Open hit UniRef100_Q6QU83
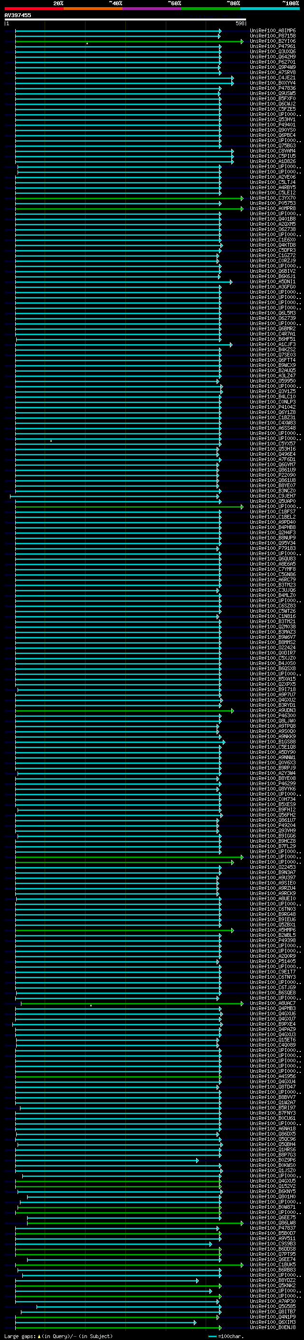304x1340 pixels. (273, 559)
